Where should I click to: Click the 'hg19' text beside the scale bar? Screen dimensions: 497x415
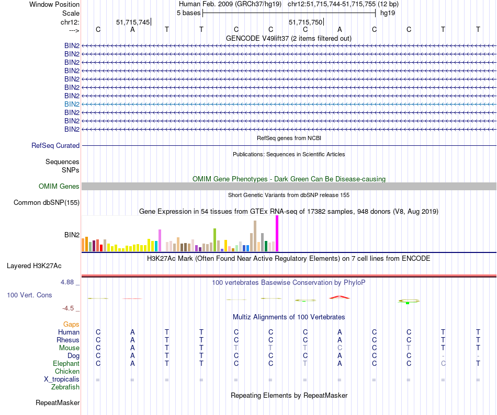(388, 13)
